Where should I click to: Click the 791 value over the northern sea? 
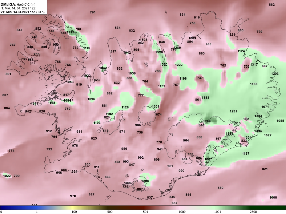click(93, 12)
